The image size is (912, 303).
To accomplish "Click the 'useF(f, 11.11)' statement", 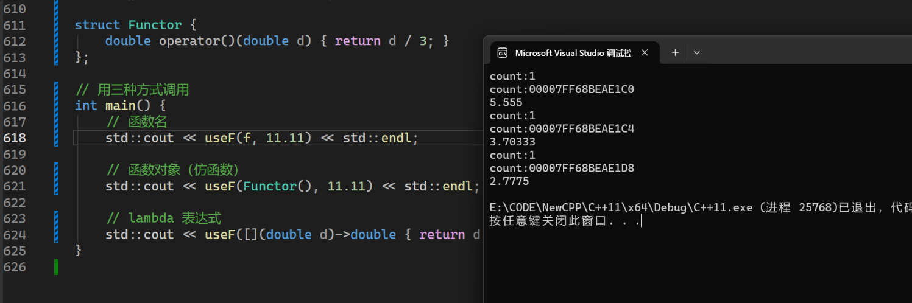I will (x=262, y=138).
